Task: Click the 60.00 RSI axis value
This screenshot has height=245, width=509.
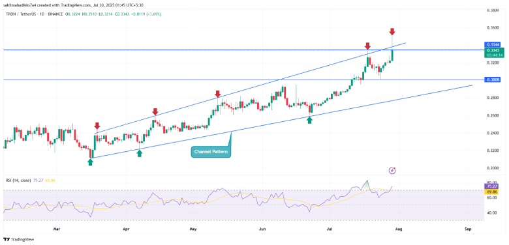Action: click(x=492, y=197)
